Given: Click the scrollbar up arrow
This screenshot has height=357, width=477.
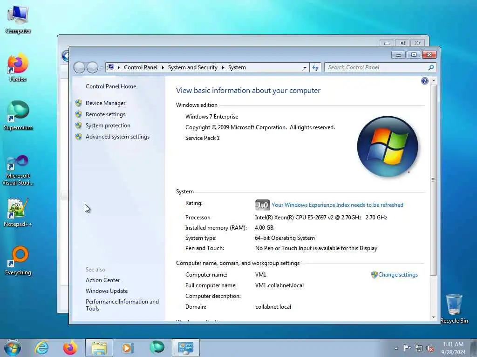Looking at the screenshot, I should (434, 80).
